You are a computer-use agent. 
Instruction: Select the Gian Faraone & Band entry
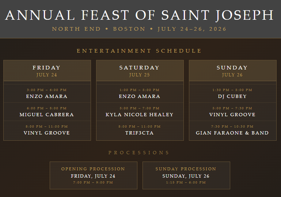(x=233, y=130)
